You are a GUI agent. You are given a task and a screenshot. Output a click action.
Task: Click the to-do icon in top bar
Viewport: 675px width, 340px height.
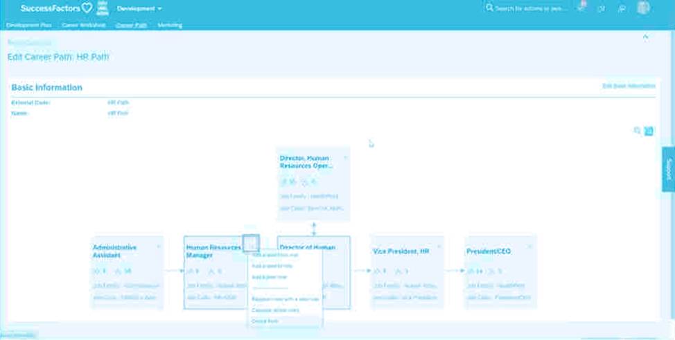602,8
